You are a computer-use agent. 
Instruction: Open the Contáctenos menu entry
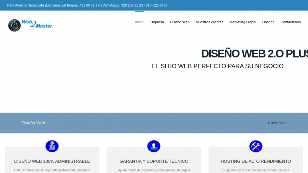tap(290, 22)
